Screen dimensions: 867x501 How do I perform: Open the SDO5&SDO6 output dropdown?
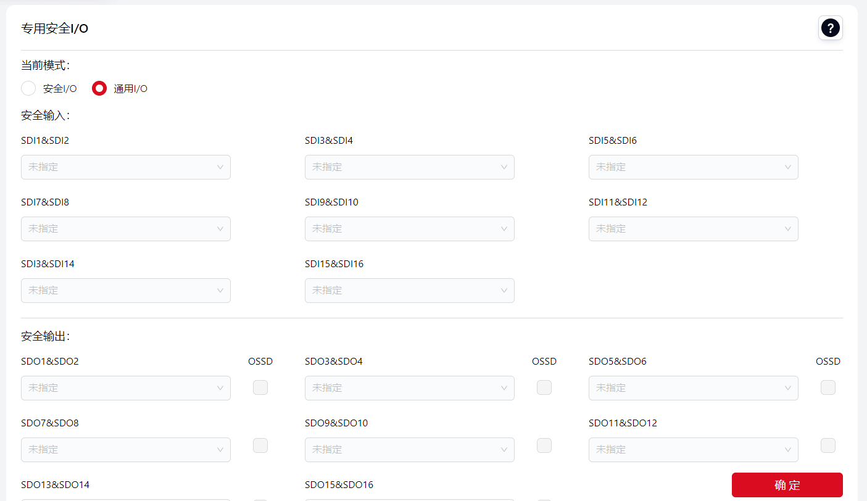click(693, 388)
